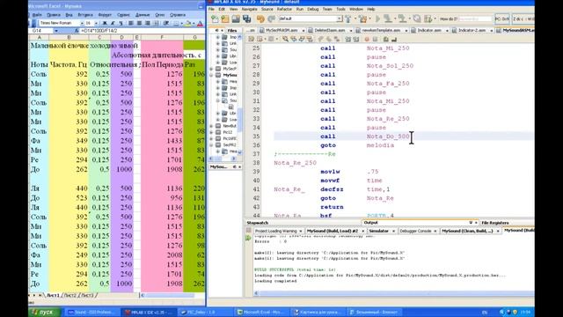Click the Run Project play icon

(377, 18)
